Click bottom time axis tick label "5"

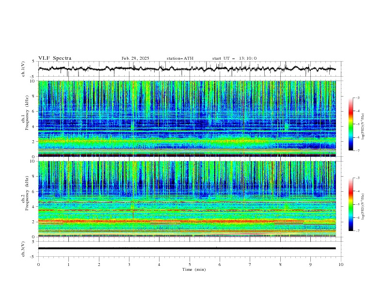coord(190,264)
